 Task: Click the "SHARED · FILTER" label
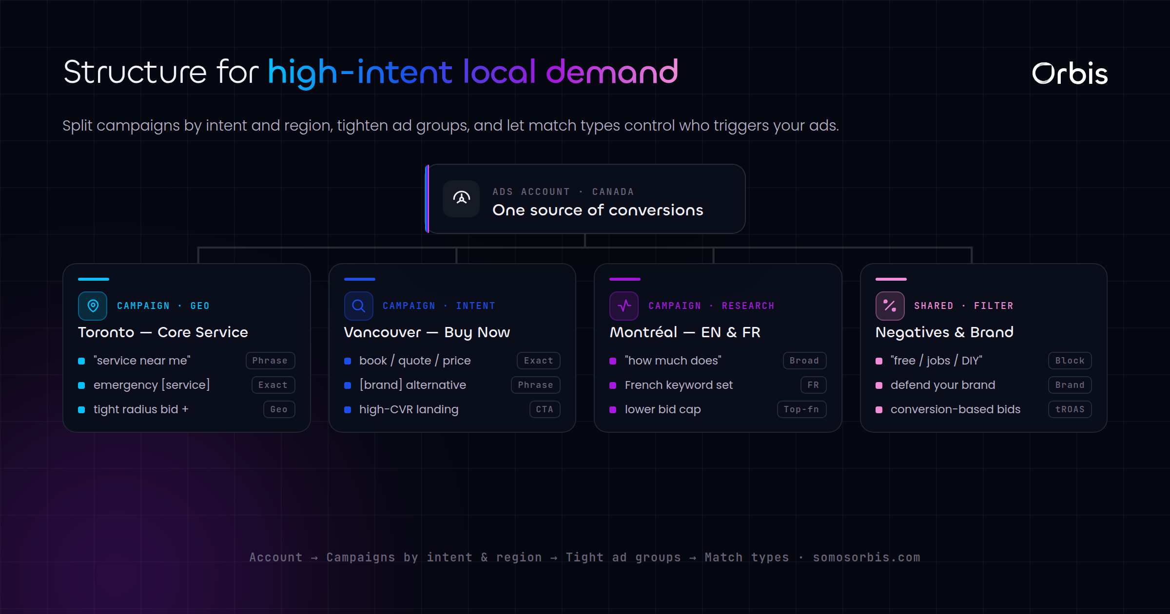click(964, 306)
